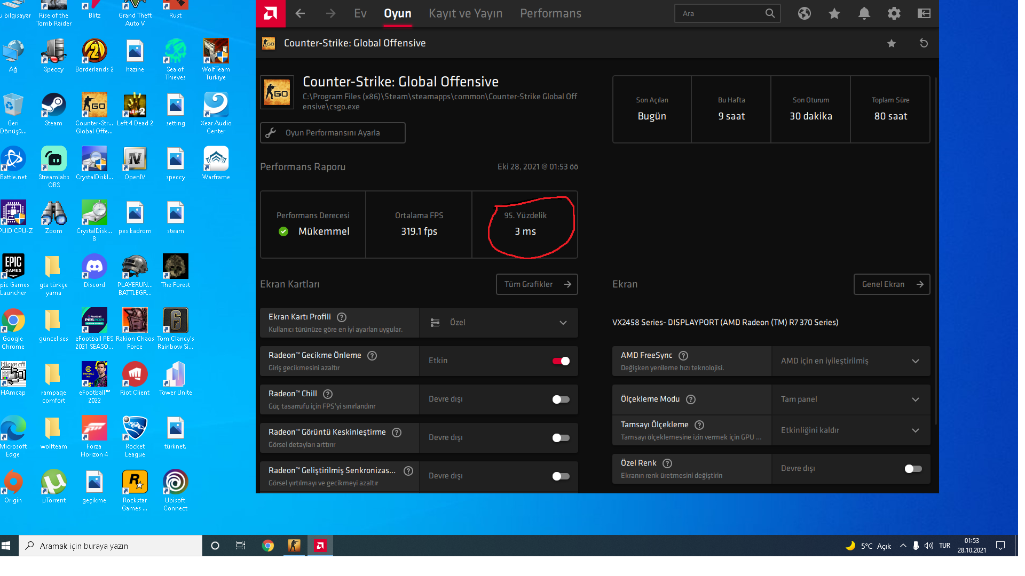Switch to the Performans tab

click(550, 14)
